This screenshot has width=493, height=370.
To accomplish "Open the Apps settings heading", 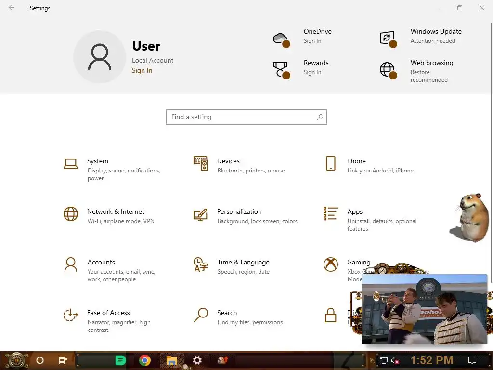I will click(355, 212).
